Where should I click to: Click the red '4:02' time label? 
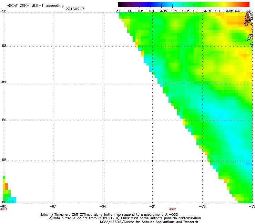click(x=172, y=209)
